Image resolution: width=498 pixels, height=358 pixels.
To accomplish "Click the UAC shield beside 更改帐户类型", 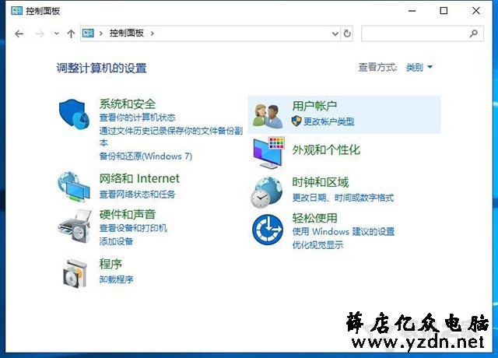I will point(296,121).
